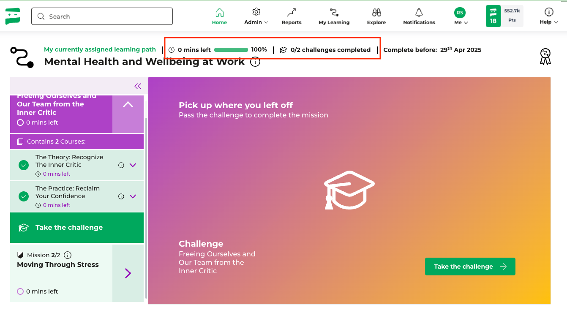
Task: Open the Help menu
Action: (549, 16)
